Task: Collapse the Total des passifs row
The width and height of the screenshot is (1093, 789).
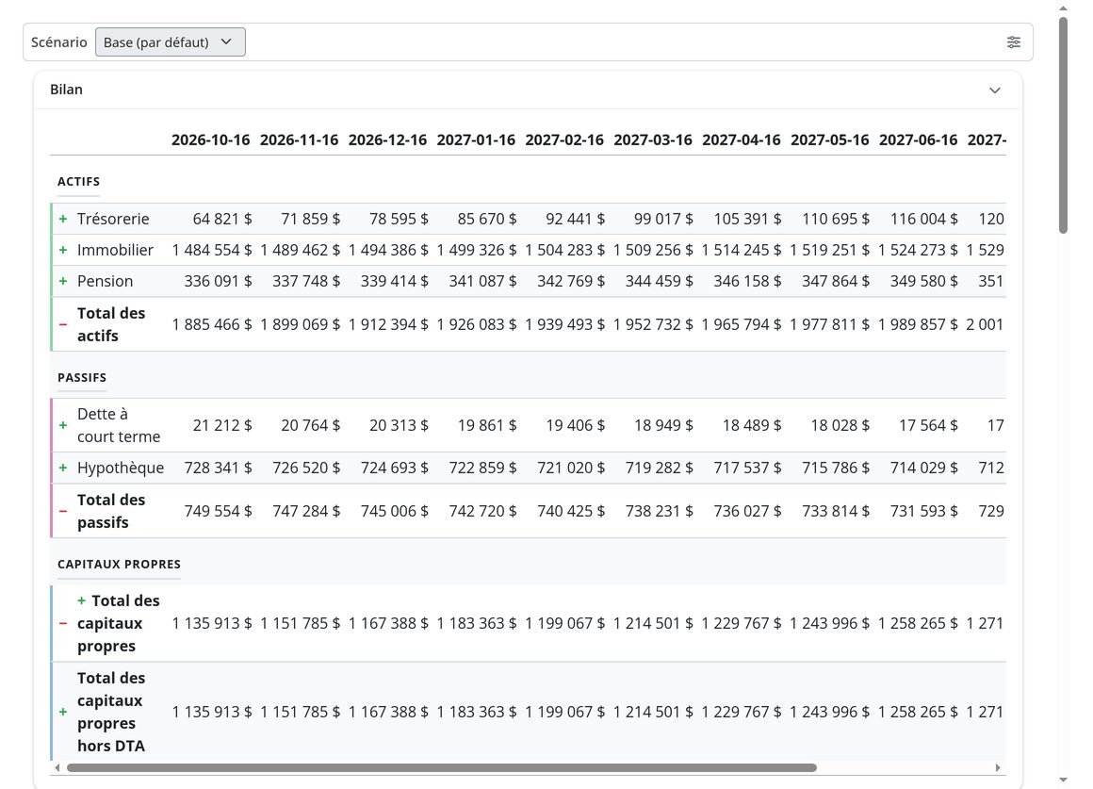Action: pos(63,511)
